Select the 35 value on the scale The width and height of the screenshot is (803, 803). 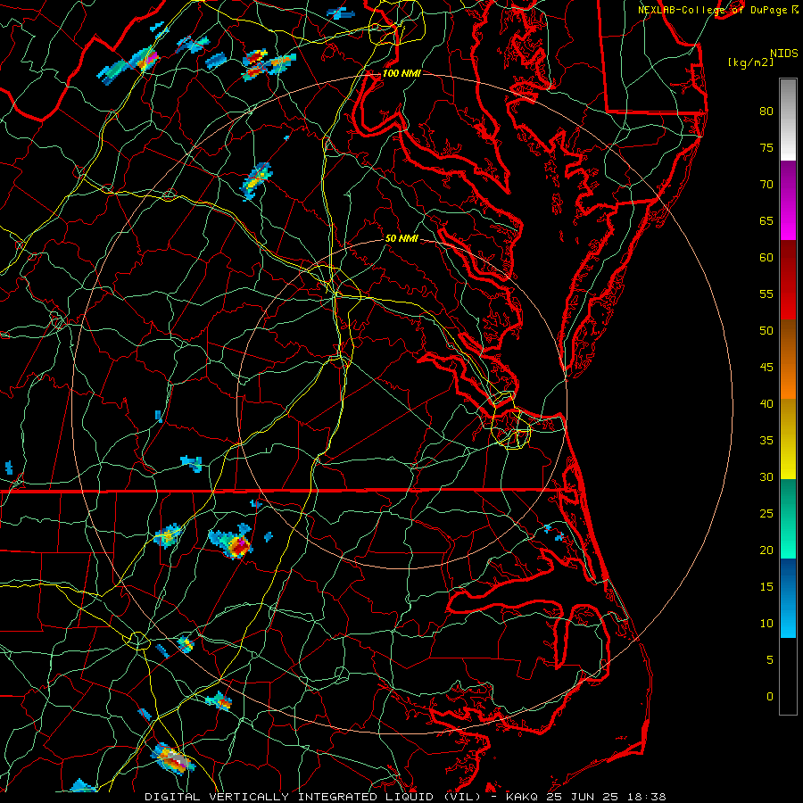[x=766, y=441]
